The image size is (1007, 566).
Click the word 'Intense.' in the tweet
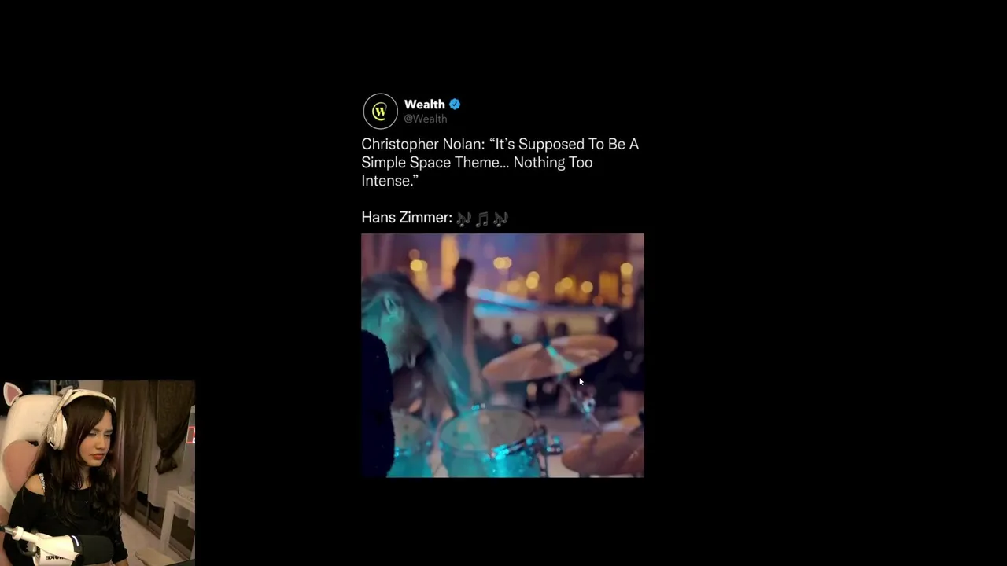click(x=389, y=181)
